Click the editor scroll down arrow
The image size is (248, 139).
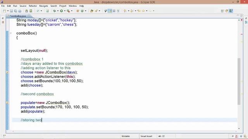239,128
